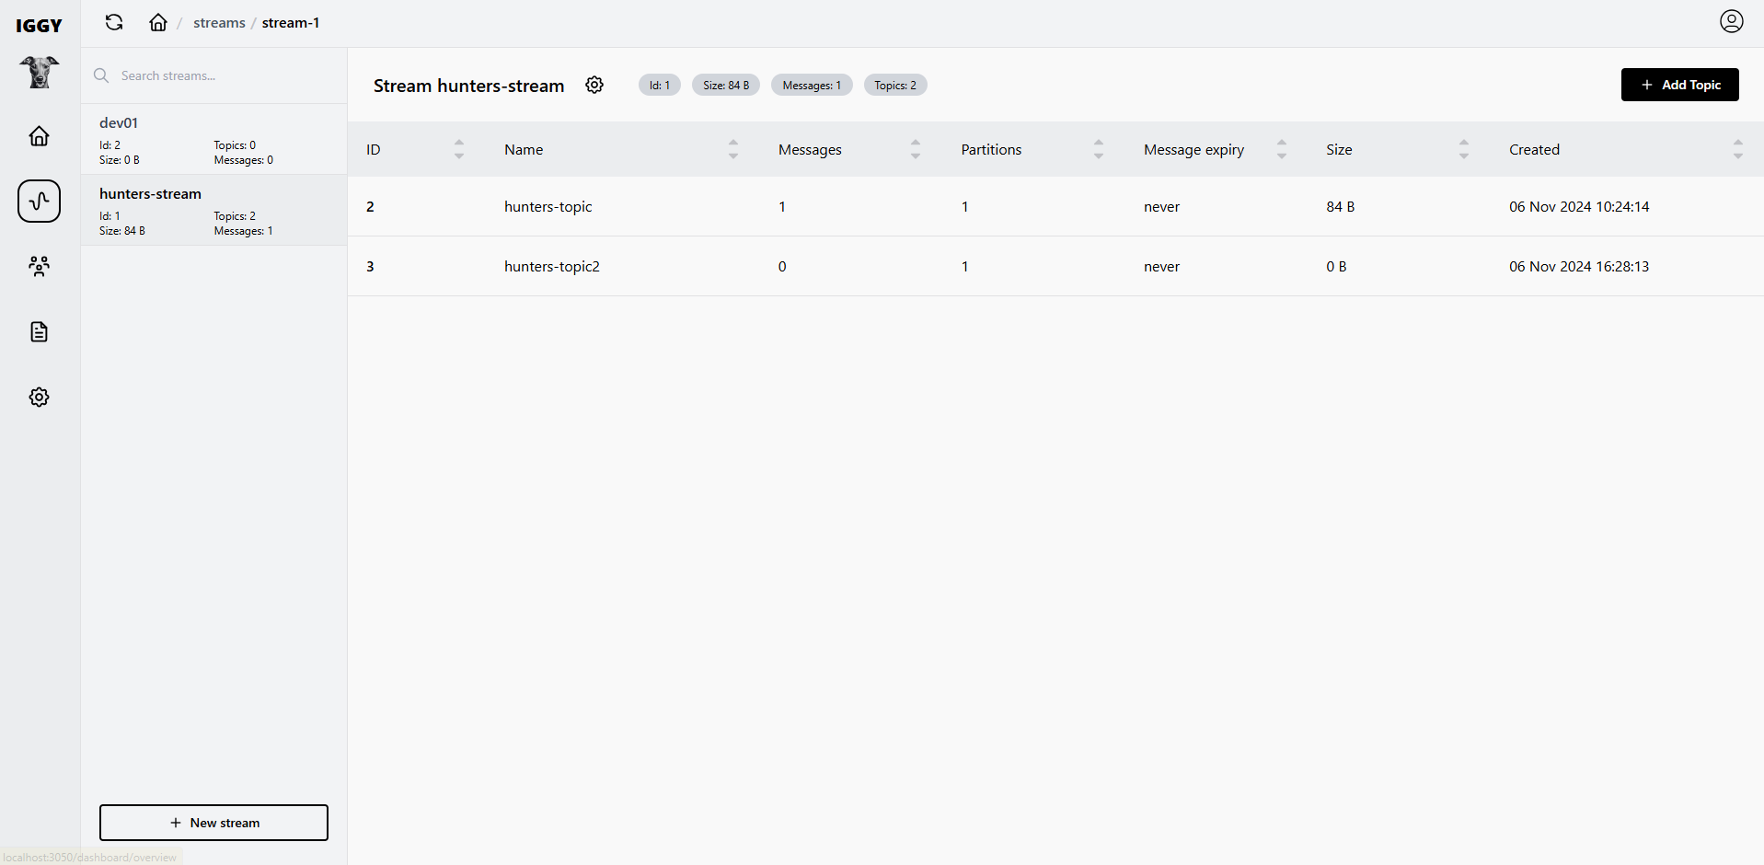The image size is (1764, 865).
Task: Click created date 06 Nov 2024 10:24:14
Action: click(1579, 206)
